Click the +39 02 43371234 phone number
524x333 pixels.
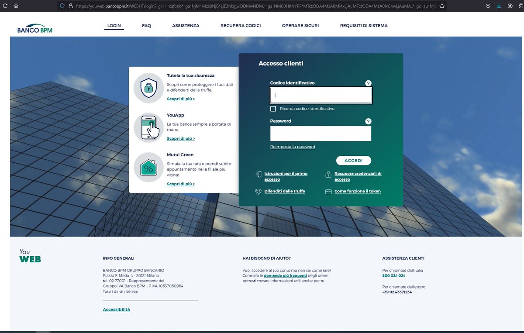click(x=397, y=292)
